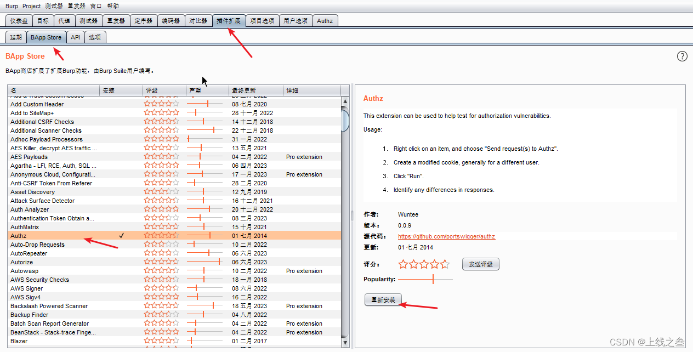The height and width of the screenshot is (352, 693).
Task: Open the 延期 sub-tab
Action: point(16,37)
